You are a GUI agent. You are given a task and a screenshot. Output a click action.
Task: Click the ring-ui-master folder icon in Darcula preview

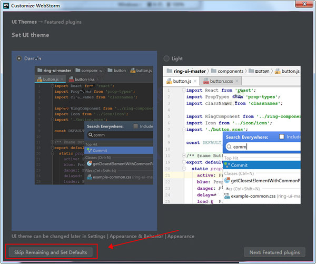tap(39, 70)
